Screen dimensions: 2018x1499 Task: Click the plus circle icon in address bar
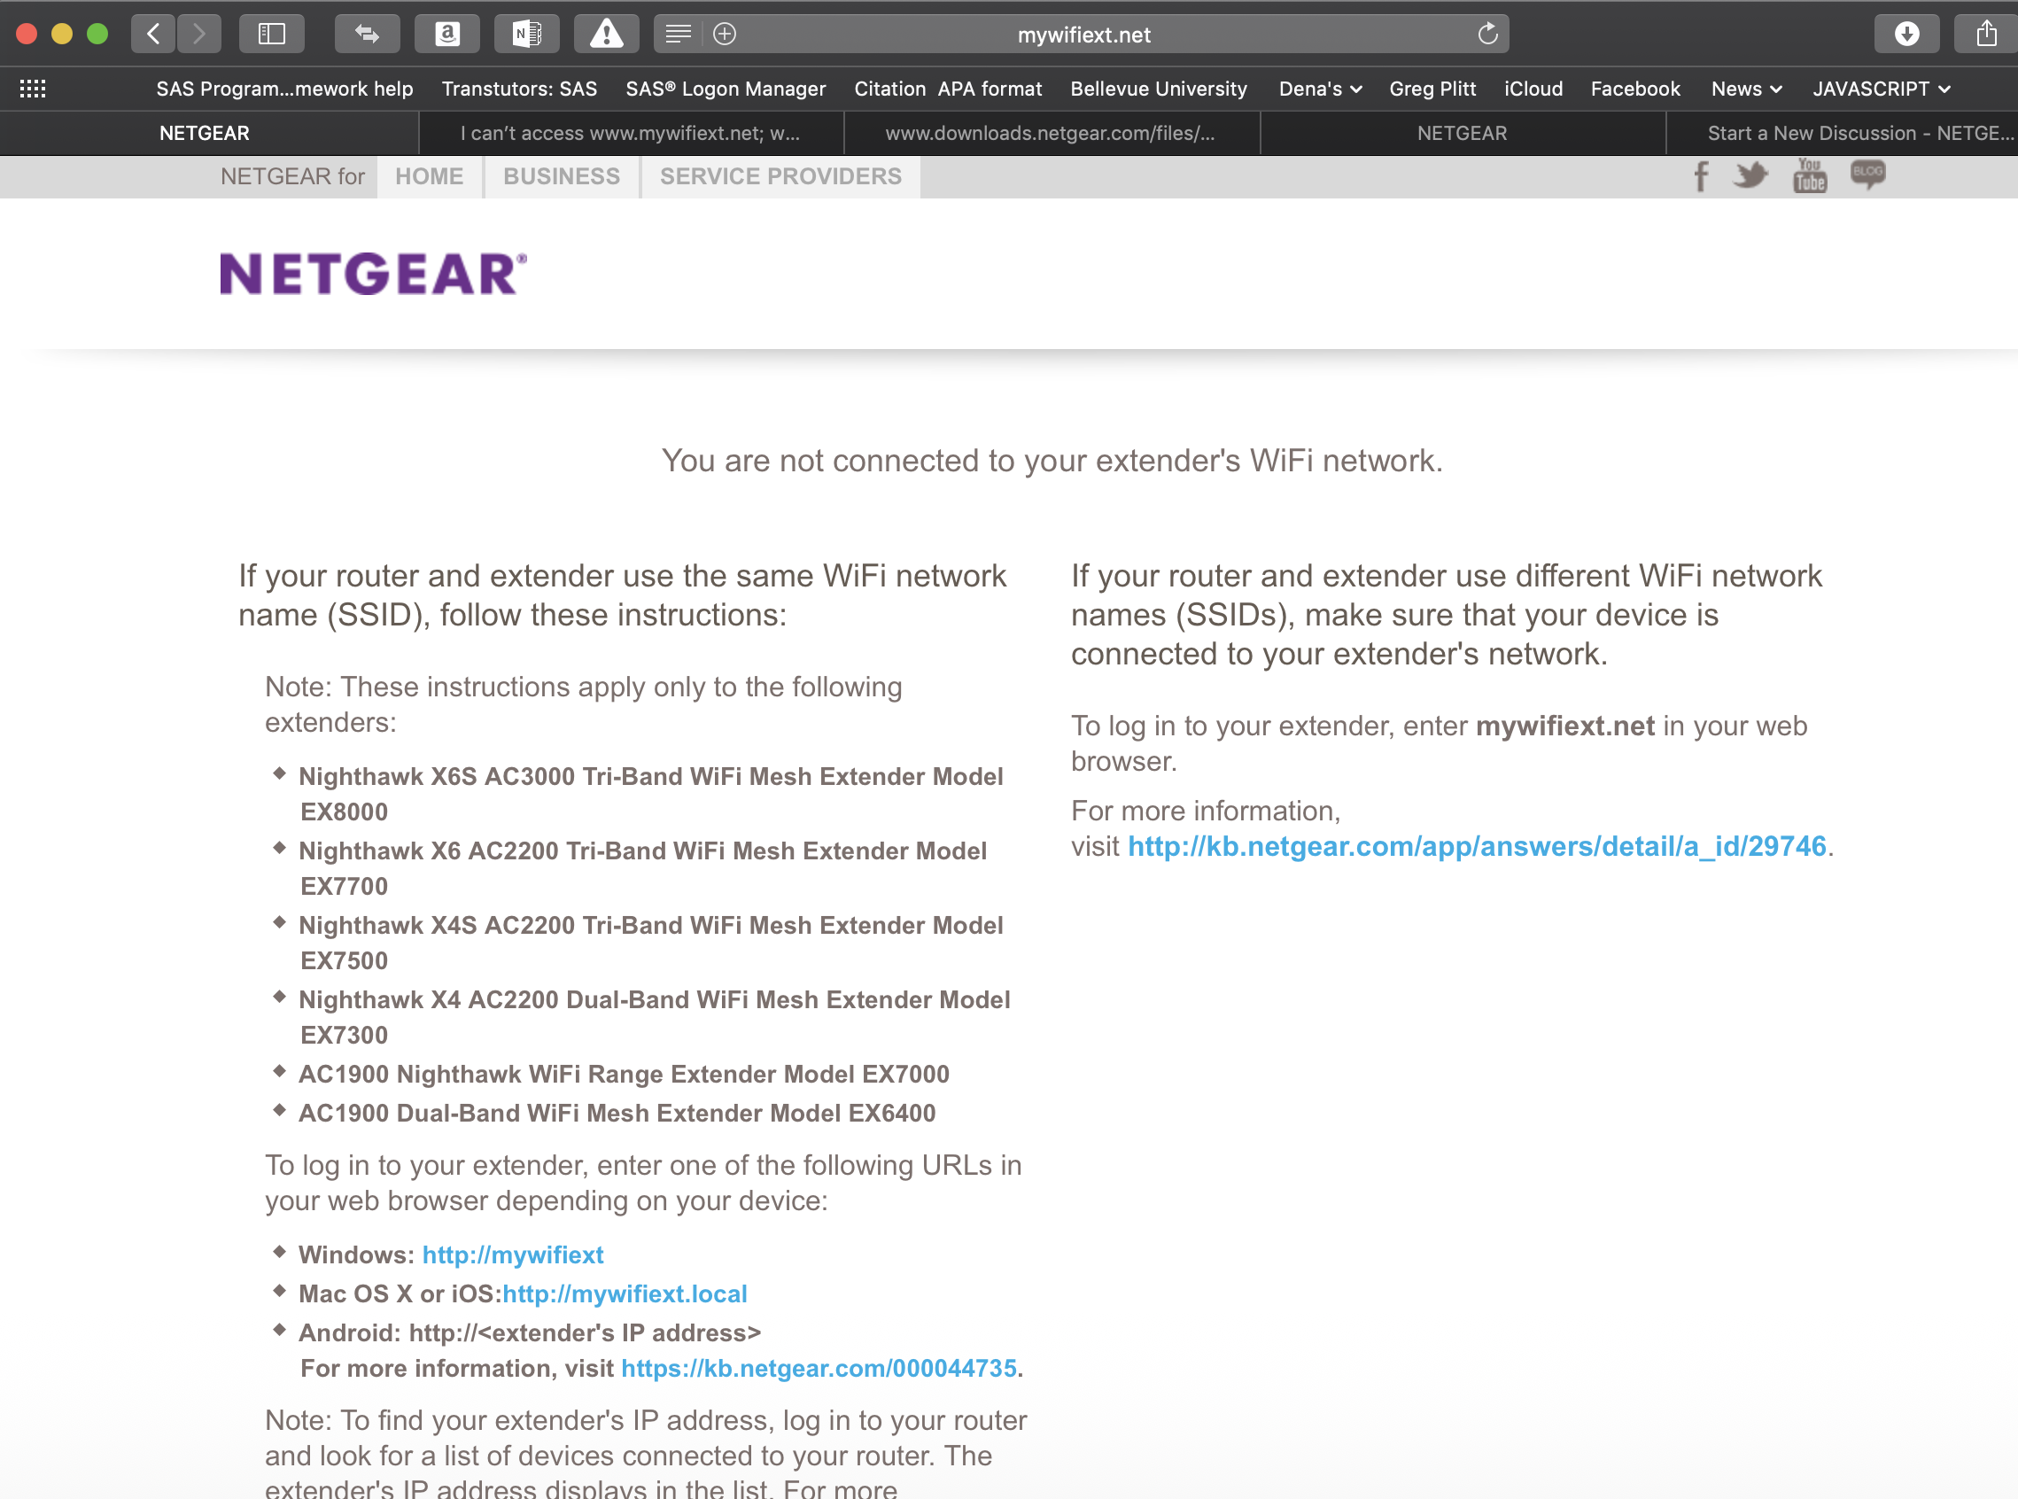(x=724, y=35)
